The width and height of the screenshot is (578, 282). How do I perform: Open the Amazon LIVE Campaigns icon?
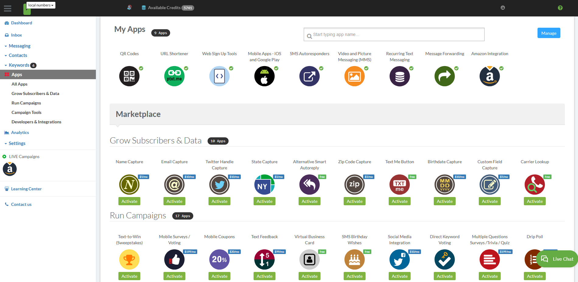[x=9, y=169]
